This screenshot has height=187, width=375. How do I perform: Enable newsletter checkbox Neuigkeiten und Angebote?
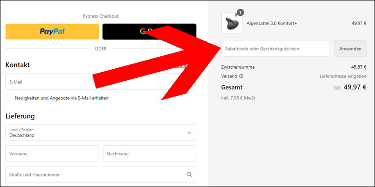coord(9,98)
